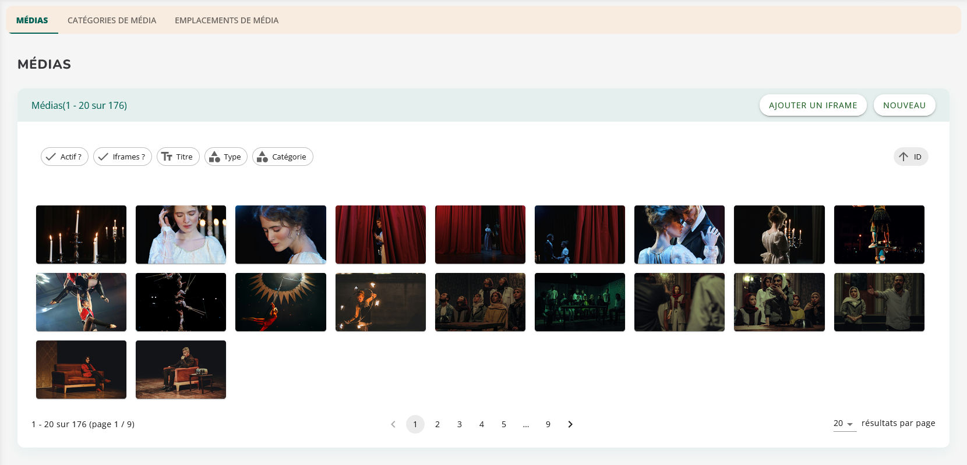Go to next page using right chevron
The width and height of the screenshot is (967, 465).
click(570, 424)
